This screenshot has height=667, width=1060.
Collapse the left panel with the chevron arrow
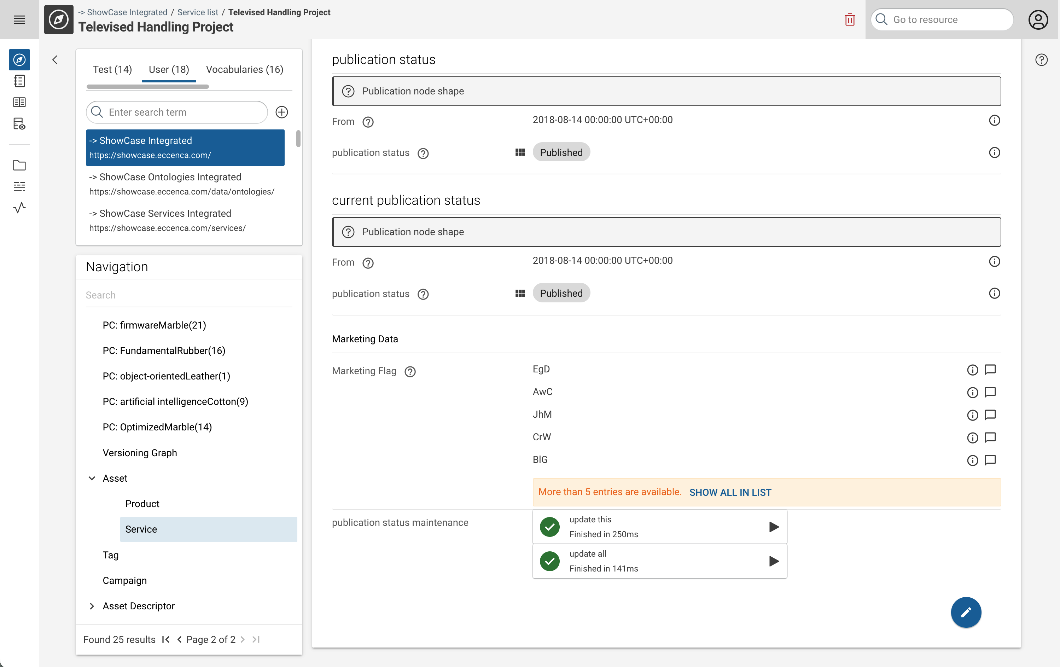(54, 59)
